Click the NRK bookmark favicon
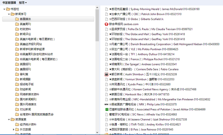 point(106,104)
